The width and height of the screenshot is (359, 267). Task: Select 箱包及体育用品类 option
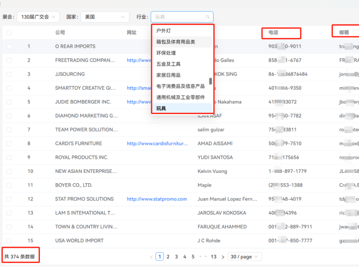click(182, 42)
